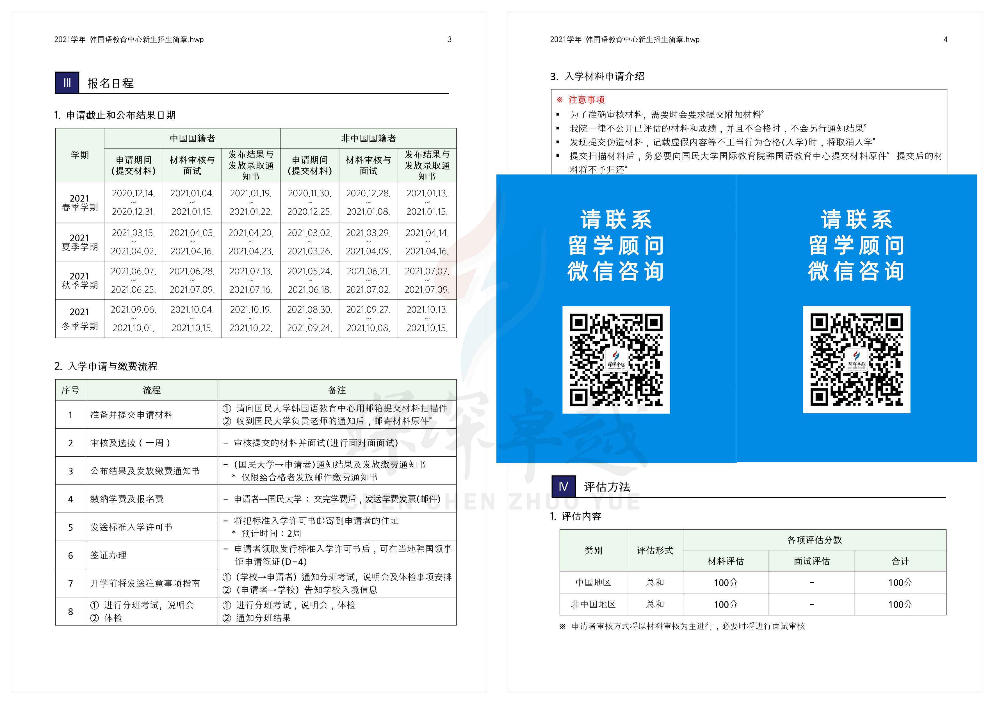Select the '2021 春季学期' row label
The width and height of the screenshot is (992, 701).
pos(79,203)
